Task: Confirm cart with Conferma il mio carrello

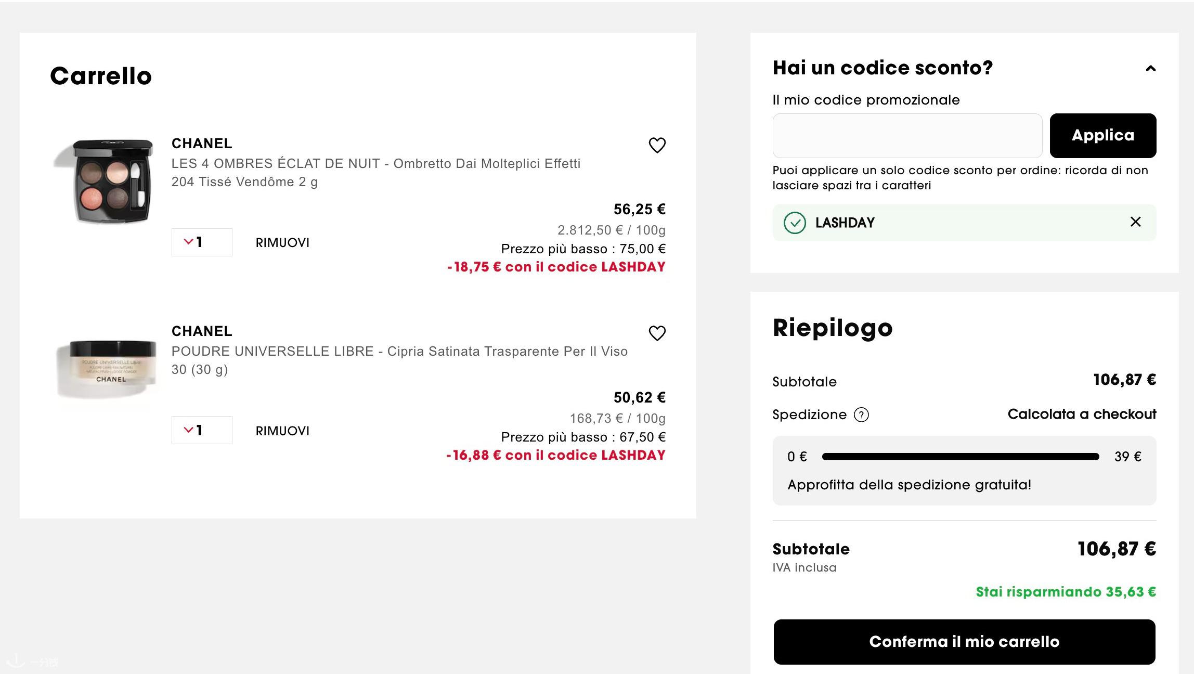Action: (964, 641)
